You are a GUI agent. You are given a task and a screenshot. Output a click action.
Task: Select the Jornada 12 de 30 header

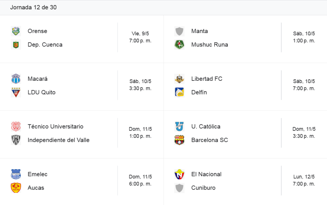(33, 7)
